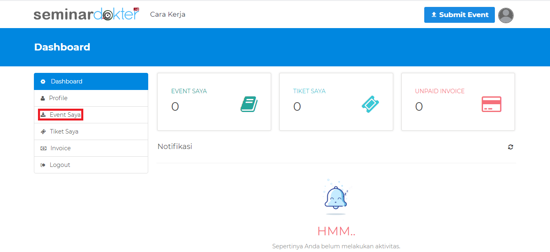This screenshot has height=252, width=550.
Task: Open the Event Saya summary card
Action: coord(214,102)
